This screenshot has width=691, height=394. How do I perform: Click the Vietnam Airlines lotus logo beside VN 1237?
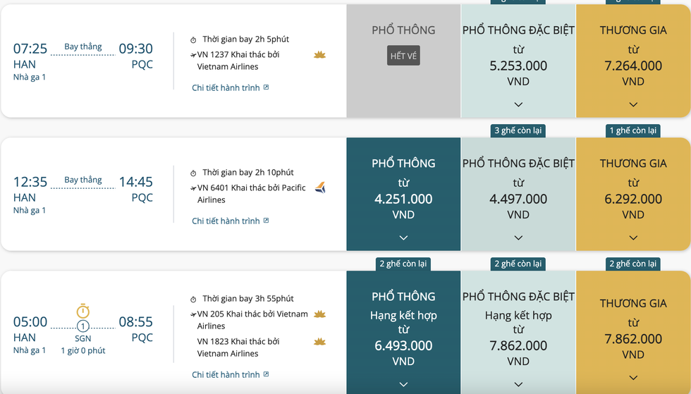(x=320, y=55)
